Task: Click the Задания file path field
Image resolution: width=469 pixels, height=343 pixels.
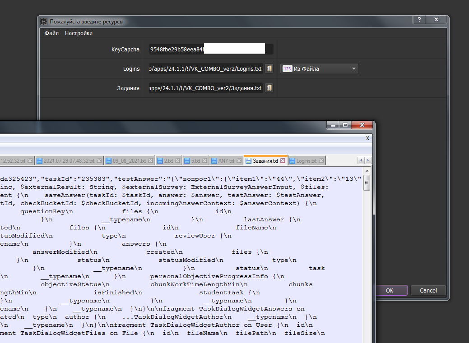Action: point(206,88)
